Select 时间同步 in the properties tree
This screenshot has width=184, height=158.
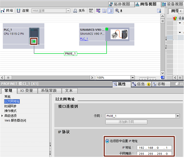[10, 106]
